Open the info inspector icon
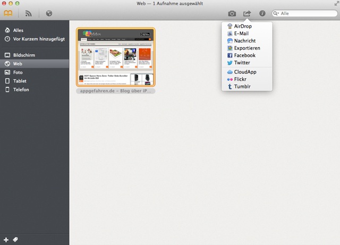The width and height of the screenshot is (340, 245). tap(262, 13)
